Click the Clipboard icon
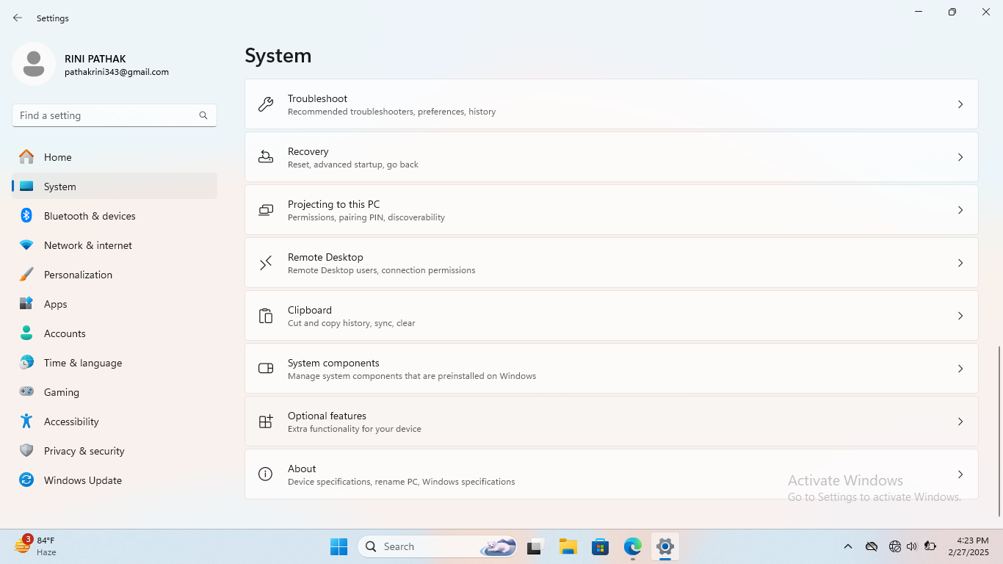 pos(266,316)
